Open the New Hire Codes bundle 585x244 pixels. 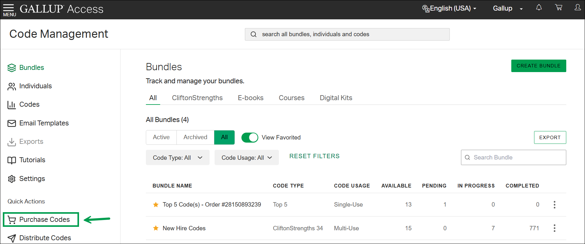pyautogui.click(x=184, y=228)
